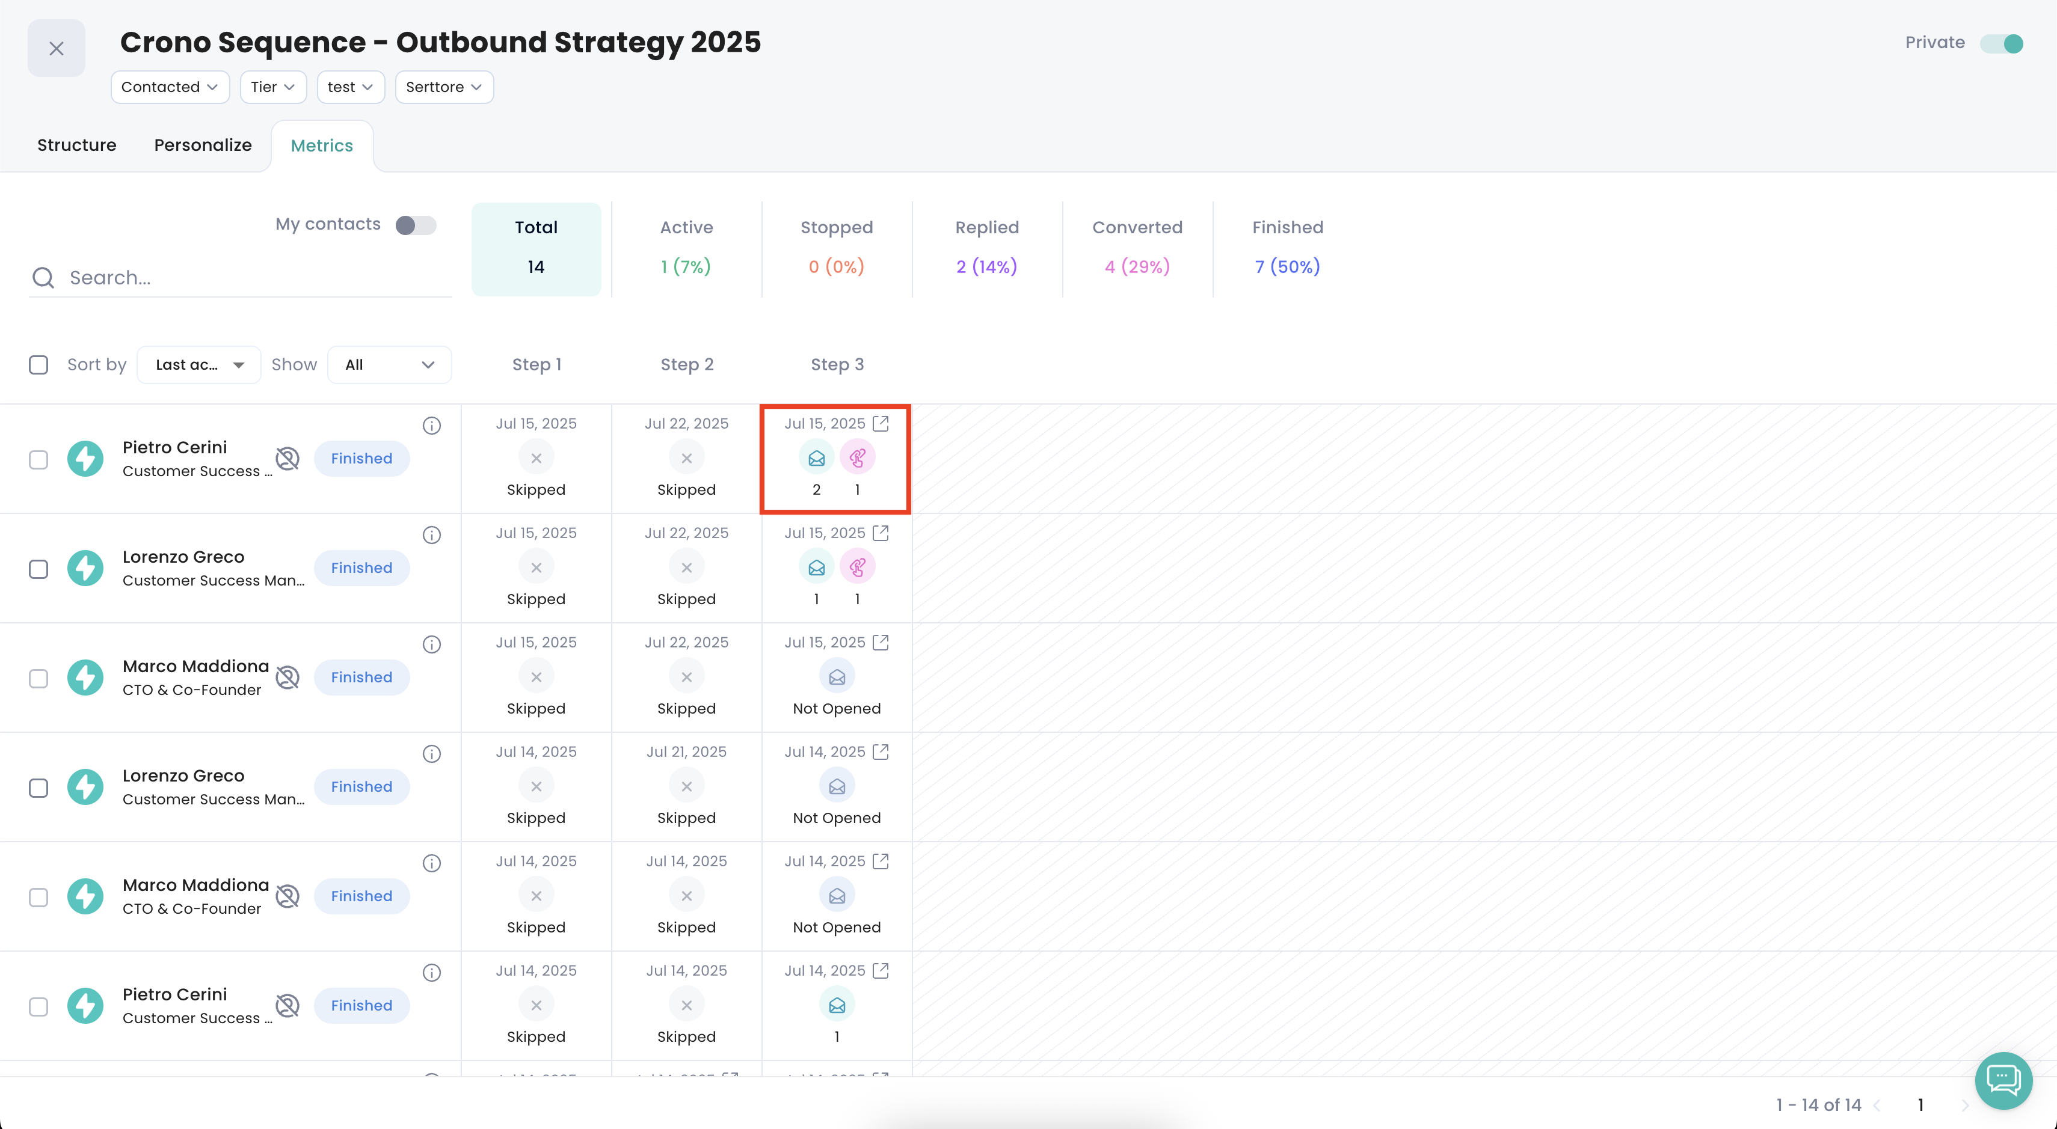Click the search magnifier icon
Screen dimensions: 2057x1129
coord(43,278)
